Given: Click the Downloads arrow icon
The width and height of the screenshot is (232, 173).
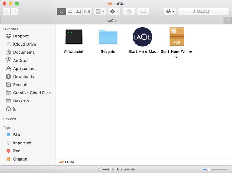Looking at the screenshot, I should pos(8,77).
